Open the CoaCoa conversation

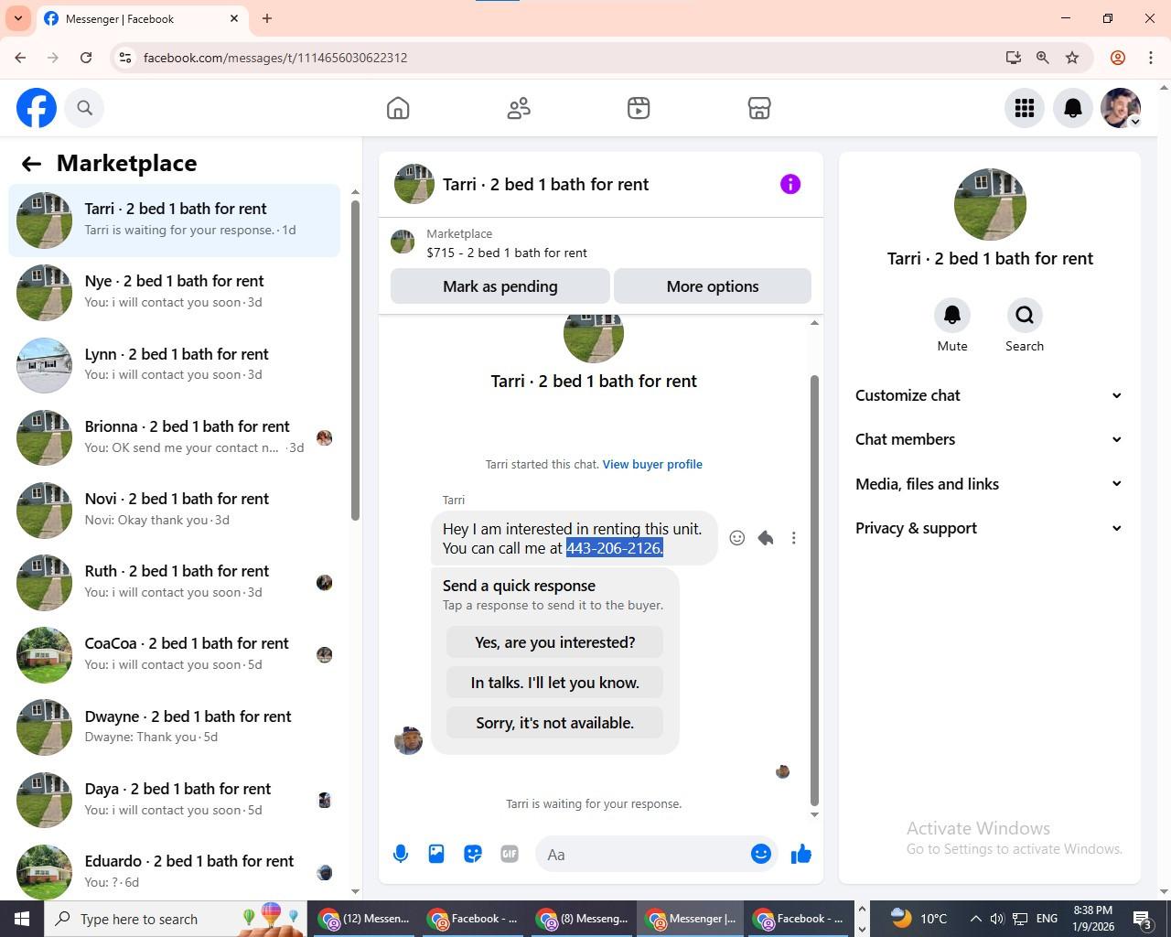click(174, 655)
